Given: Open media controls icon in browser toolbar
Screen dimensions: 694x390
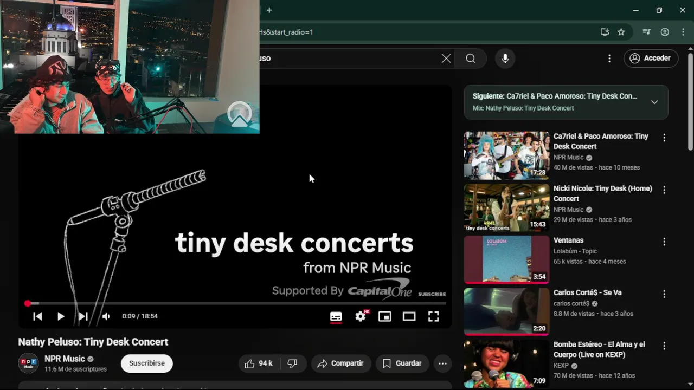Looking at the screenshot, I should tap(646, 32).
